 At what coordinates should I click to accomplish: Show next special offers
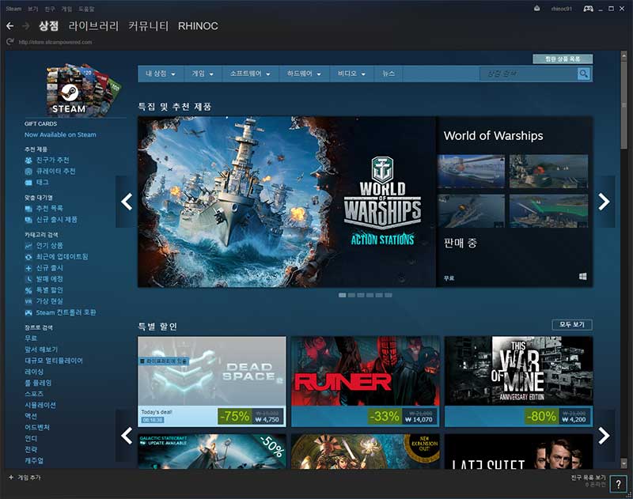tap(604, 436)
